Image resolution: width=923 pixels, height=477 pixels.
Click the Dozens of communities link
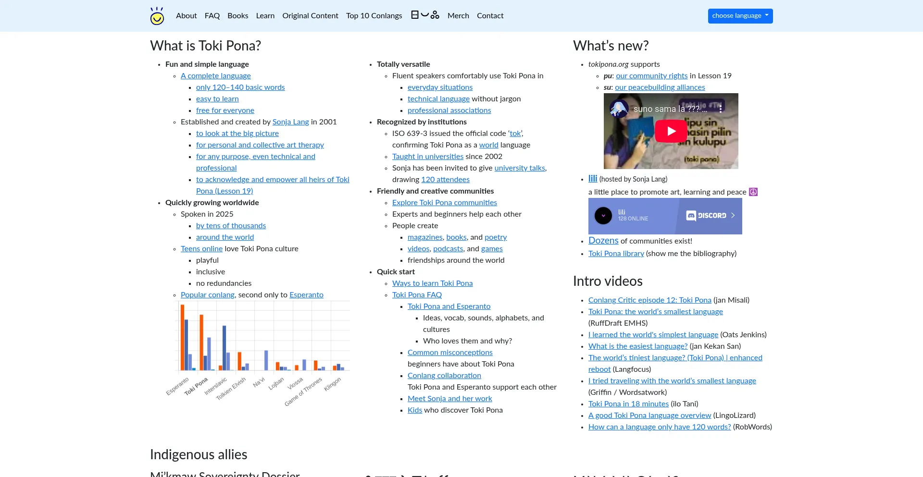point(603,241)
